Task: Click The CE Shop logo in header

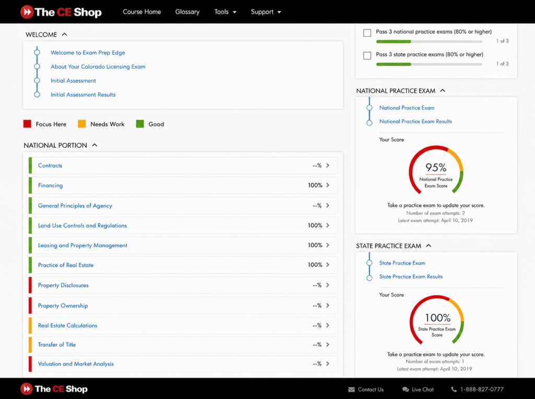Action: tap(61, 12)
